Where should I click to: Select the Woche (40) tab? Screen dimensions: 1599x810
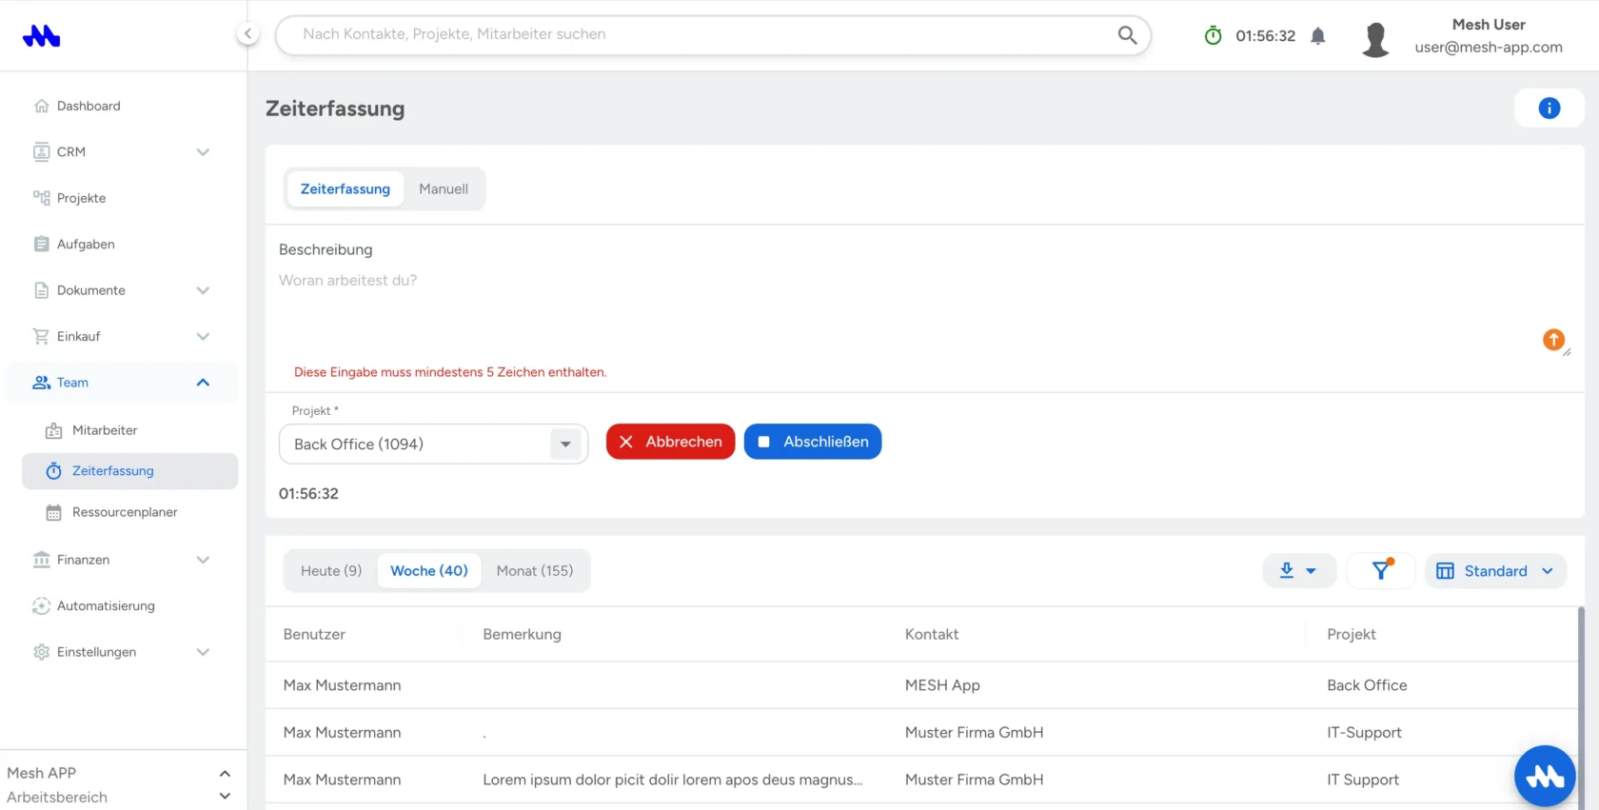coord(429,571)
